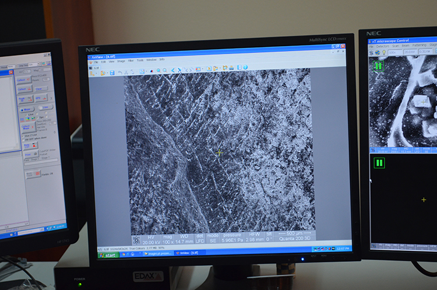The image size is (437, 290).
Task: Open the Tools menu in XnView
Action: coord(140,60)
